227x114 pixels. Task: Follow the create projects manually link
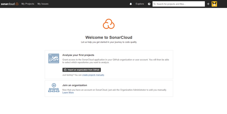click(93, 75)
